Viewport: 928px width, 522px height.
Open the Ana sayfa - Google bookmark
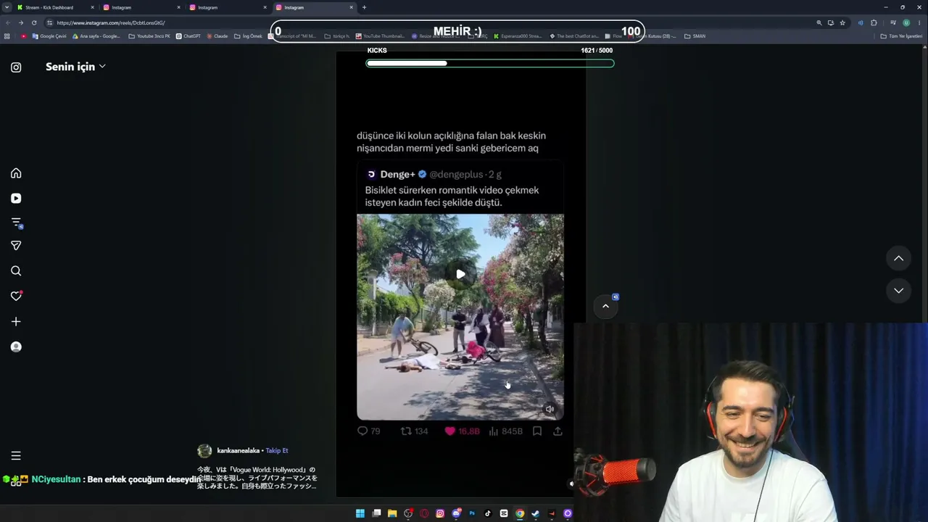point(96,36)
